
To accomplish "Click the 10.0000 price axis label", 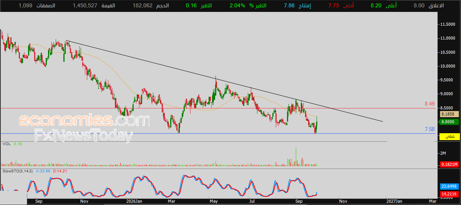I will pyautogui.click(x=448, y=66).
